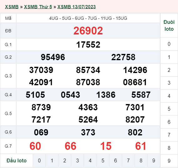Select Đuôi loto digit 2
This screenshot has height=168, width=178.
169,70
